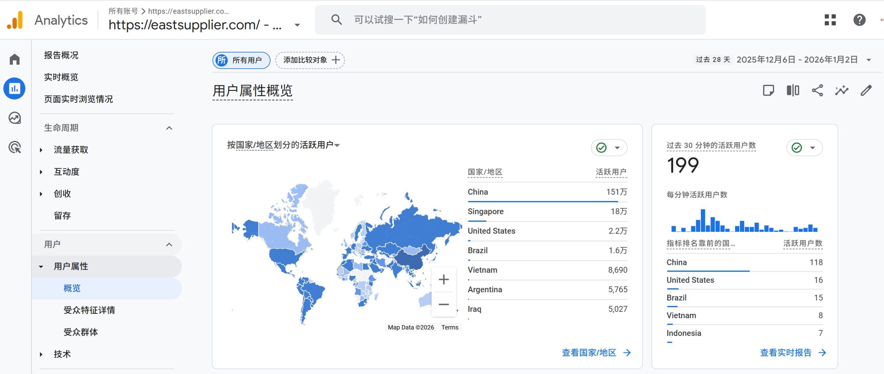Collapse the 生命周期 section
This screenshot has width=884, height=374.
pos(169,128)
